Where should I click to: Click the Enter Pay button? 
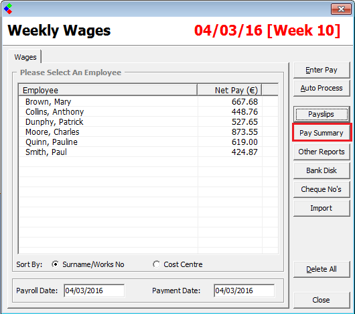[x=322, y=70]
